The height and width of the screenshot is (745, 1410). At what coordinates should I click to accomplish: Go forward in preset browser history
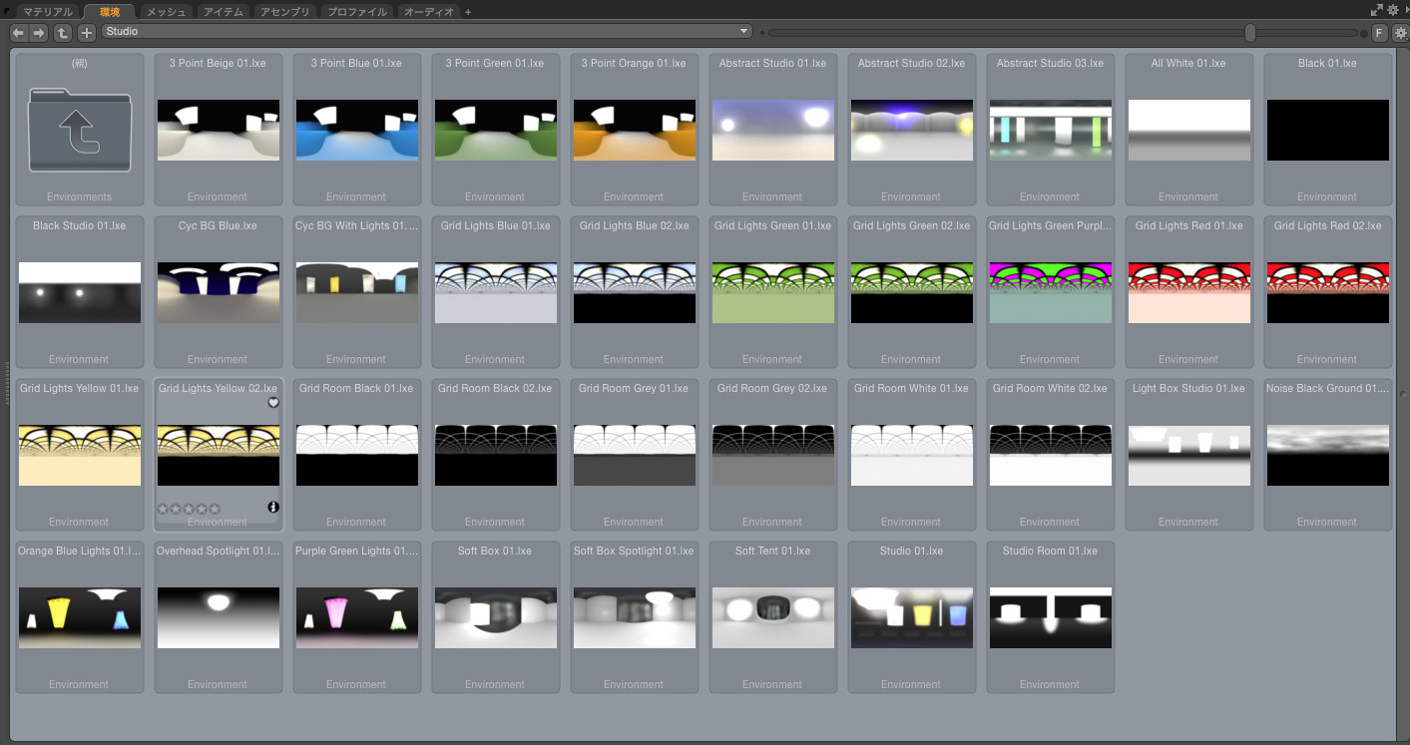coord(38,33)
